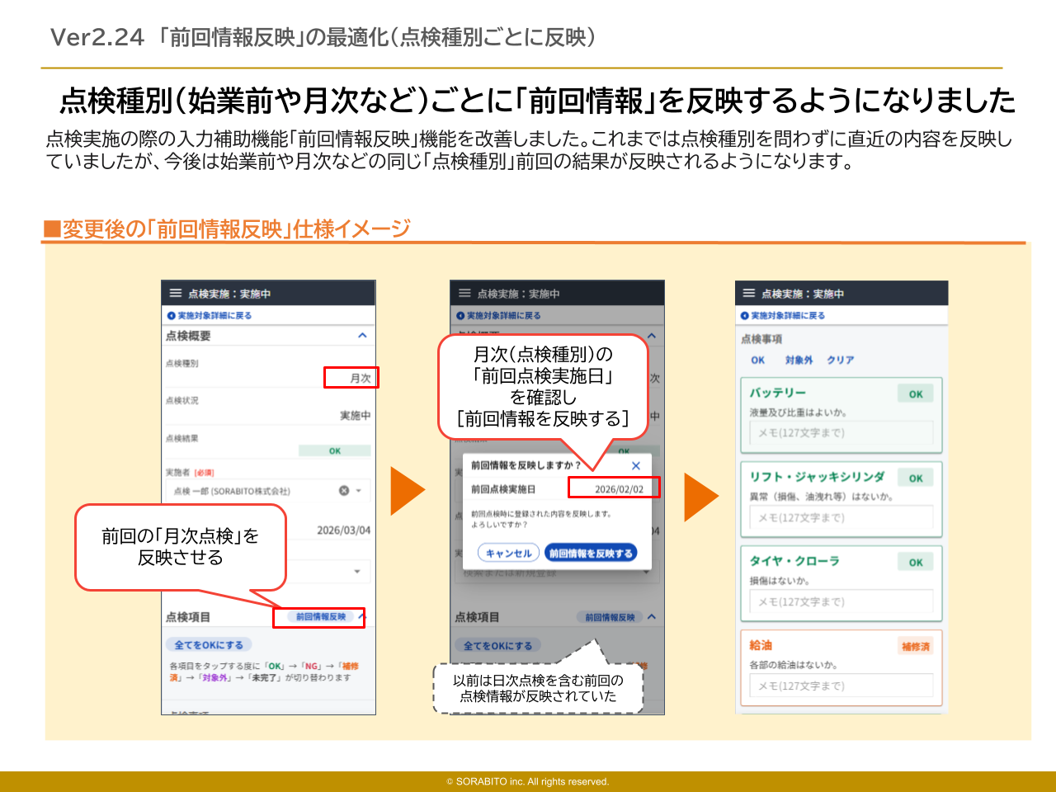Open hamburger menu in middle phone screen
This screenshot has height=792, width=1056.
(x=464, y=294)
